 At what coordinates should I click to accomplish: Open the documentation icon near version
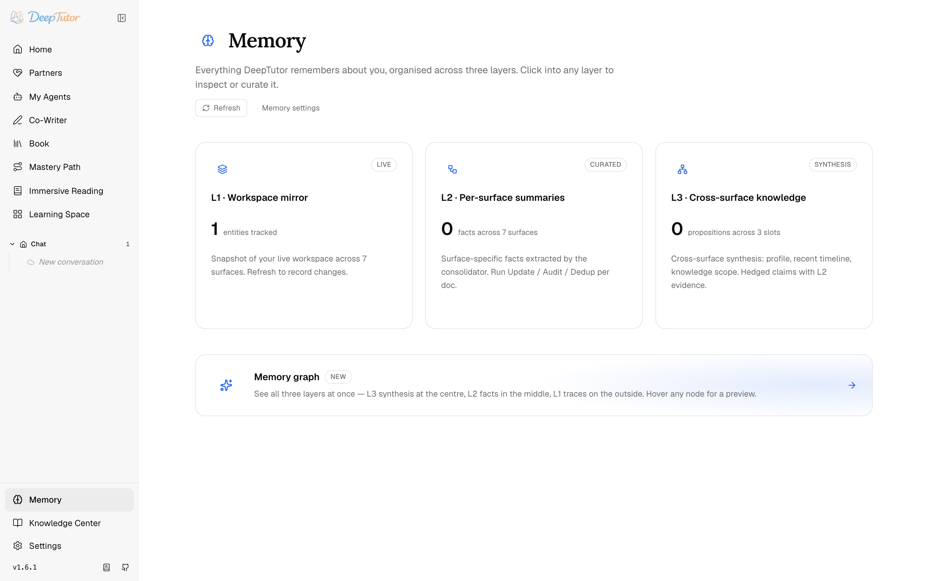(x=106, y=567)
